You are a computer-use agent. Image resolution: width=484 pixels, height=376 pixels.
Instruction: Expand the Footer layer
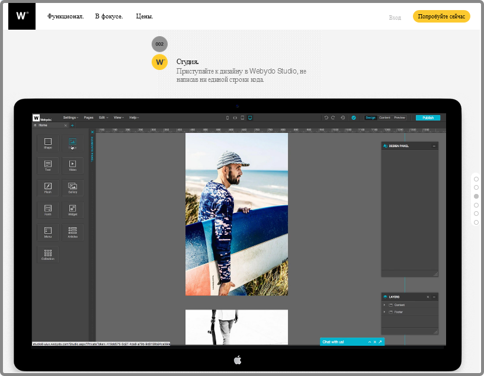[384, 312]
